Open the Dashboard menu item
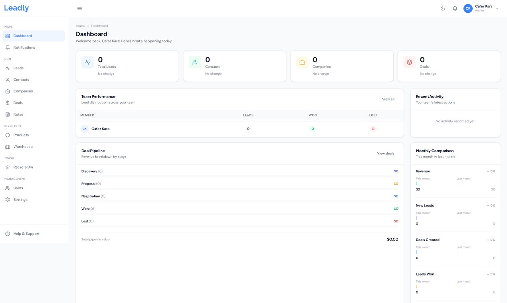507x303 pixels. (34, 36)
